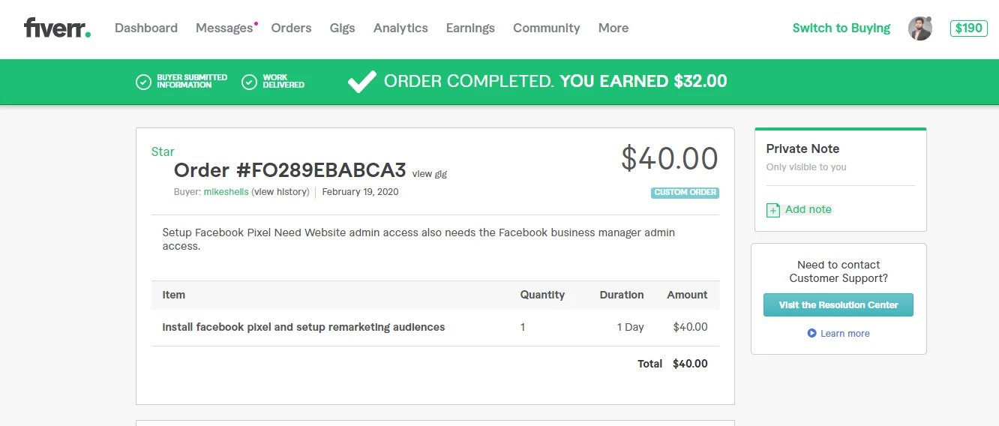The image size is (999, 426).
Task: Select Earnings from the top navigation
Action: [x=470, y=28]
